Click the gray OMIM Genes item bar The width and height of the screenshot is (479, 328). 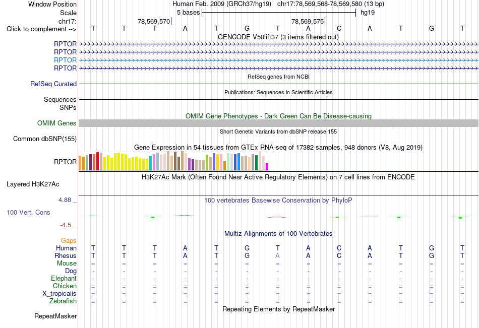(278, 123)
